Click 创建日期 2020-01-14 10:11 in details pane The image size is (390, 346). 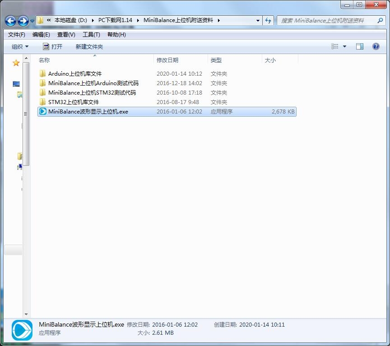click(249, 325)
